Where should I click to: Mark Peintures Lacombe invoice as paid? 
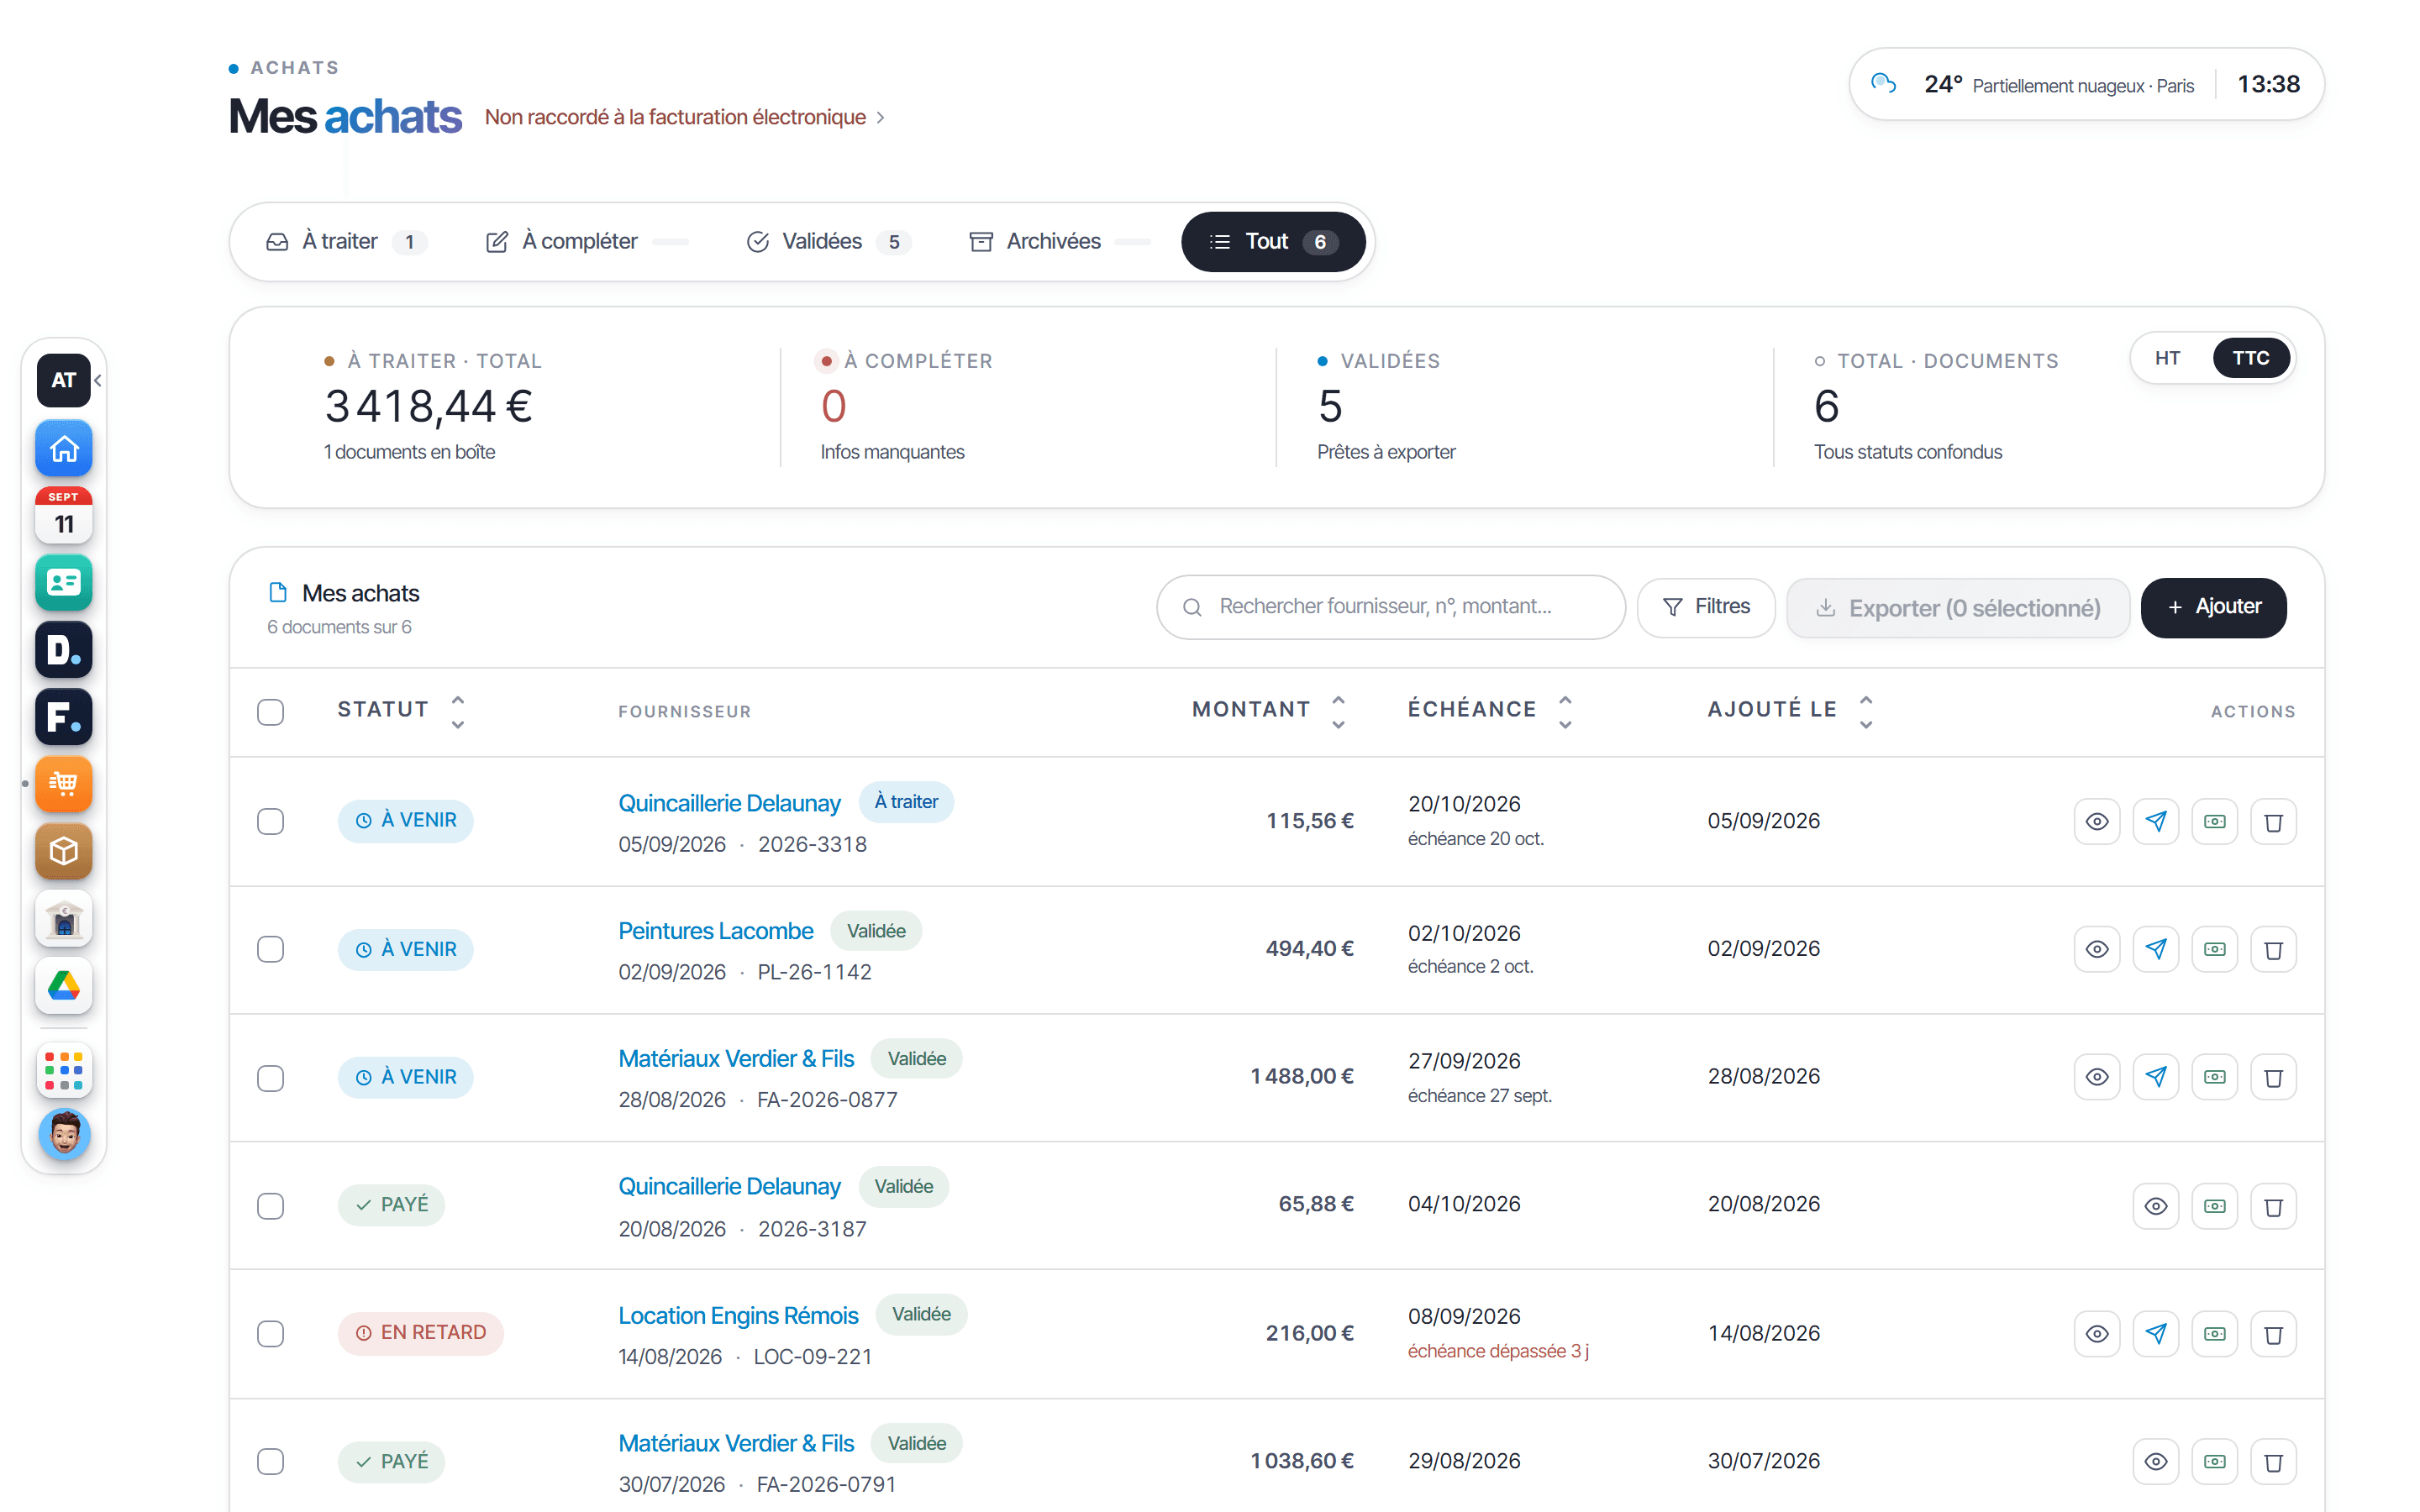[2214, 949]
